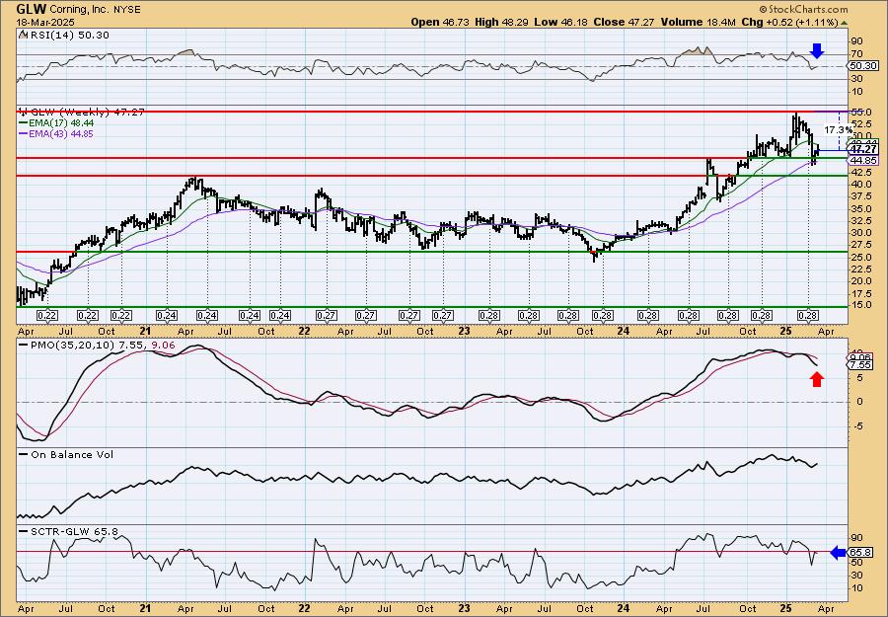The width and height of the screenshot is (888, 617).
Task: Click the 55.0 price axis label
Action: pyautogui.click(x=859, y=113)
